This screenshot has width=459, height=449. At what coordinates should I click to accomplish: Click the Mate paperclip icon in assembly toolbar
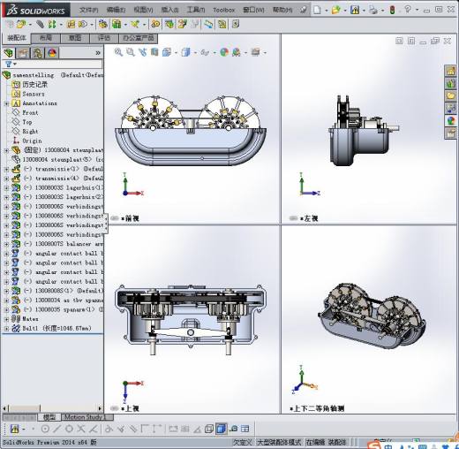[40, 24]
